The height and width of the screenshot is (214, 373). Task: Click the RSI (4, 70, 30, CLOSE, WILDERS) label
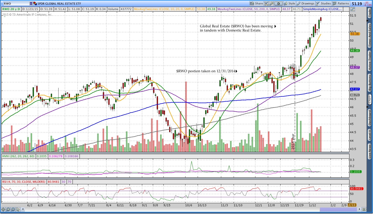24,182
